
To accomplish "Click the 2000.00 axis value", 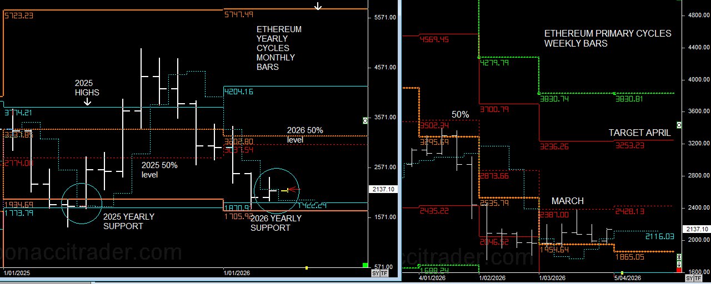I will pos(699,240).
